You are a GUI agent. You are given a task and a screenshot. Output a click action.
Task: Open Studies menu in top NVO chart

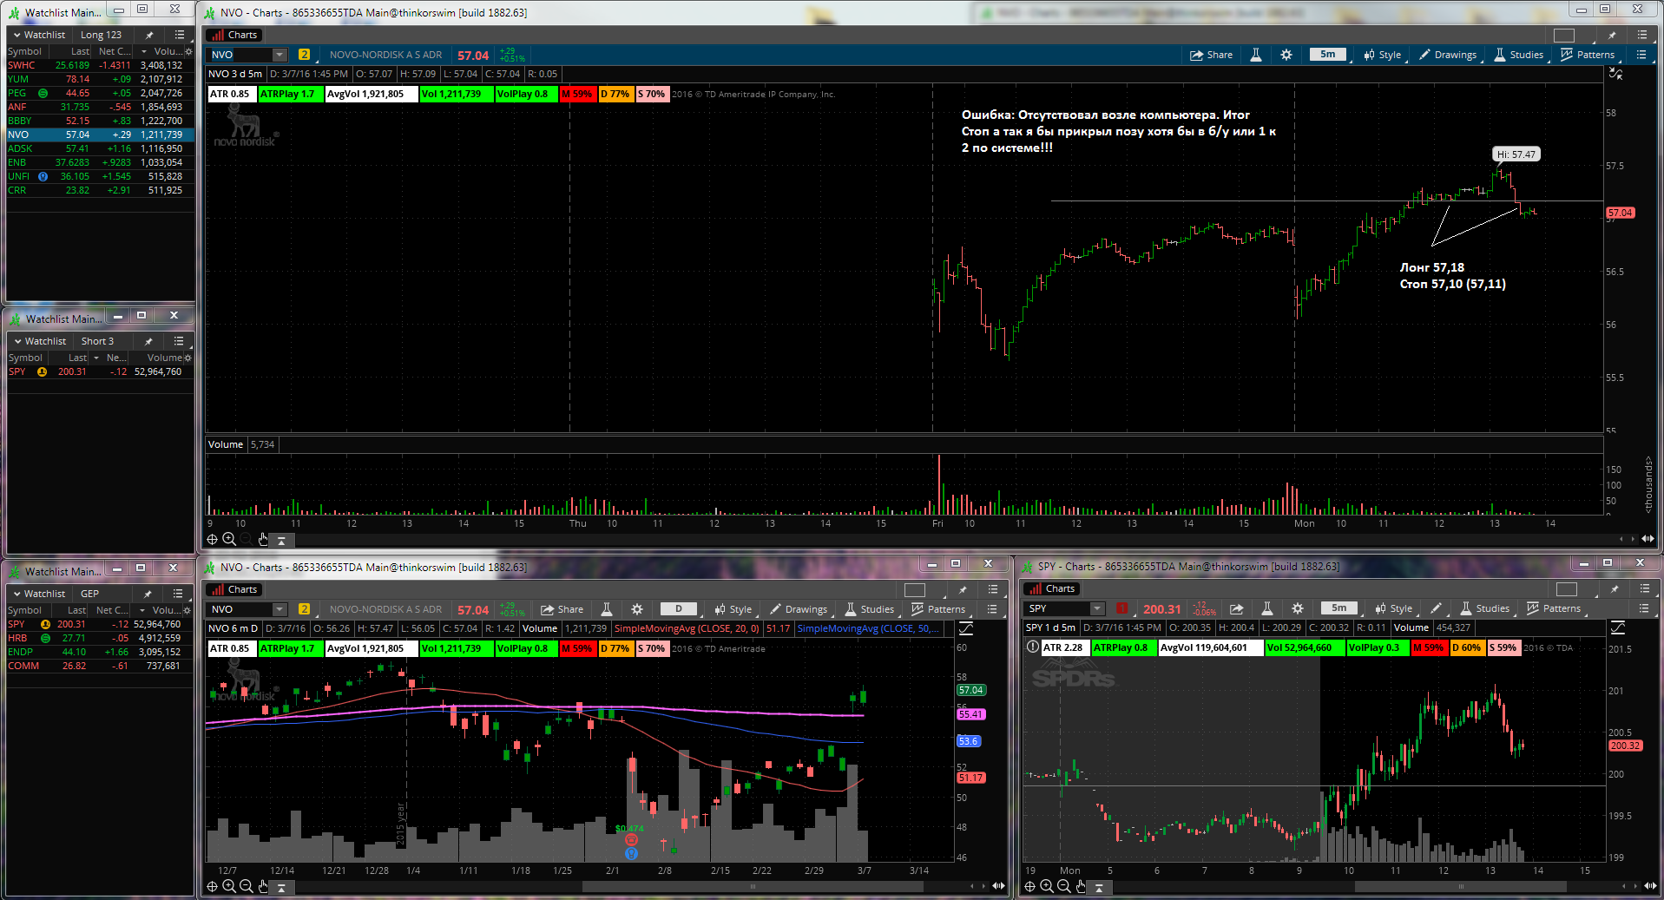1519,55
